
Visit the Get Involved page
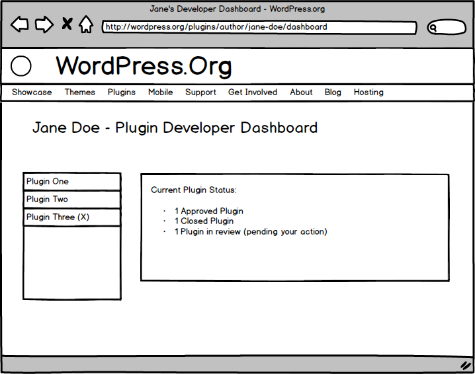pyautogui.click(x=253, y=93)
